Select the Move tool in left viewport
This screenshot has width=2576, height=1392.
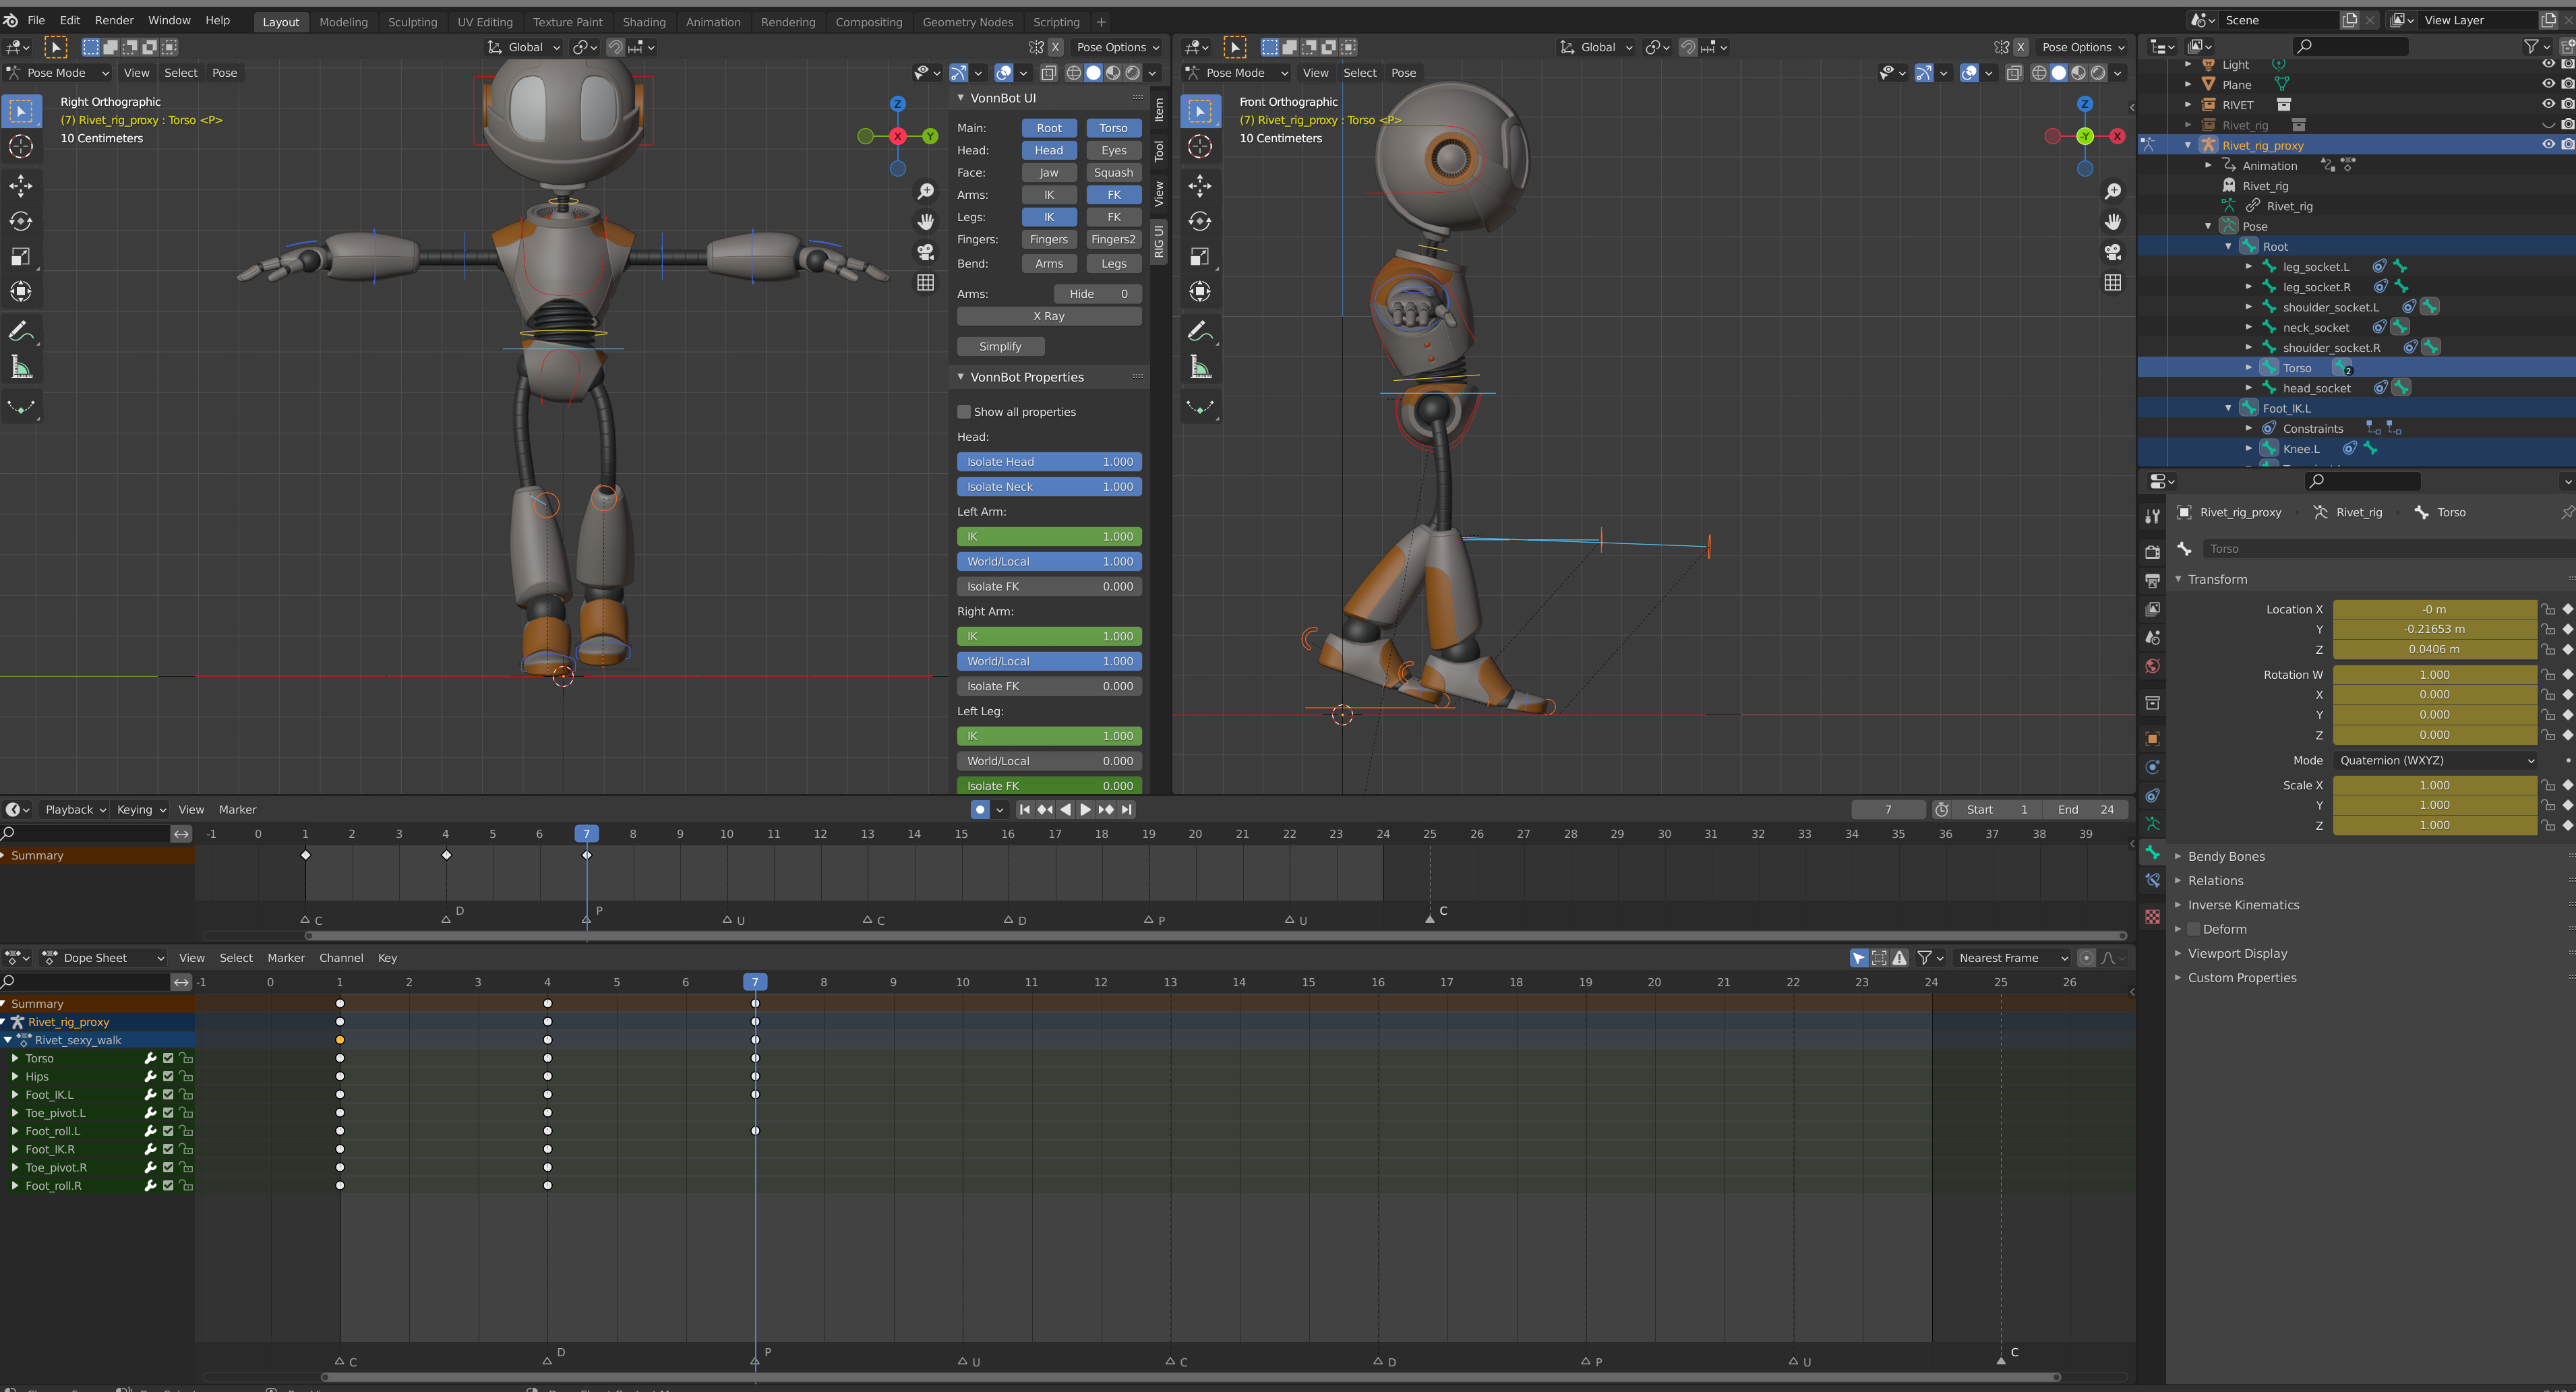(21, 186)
